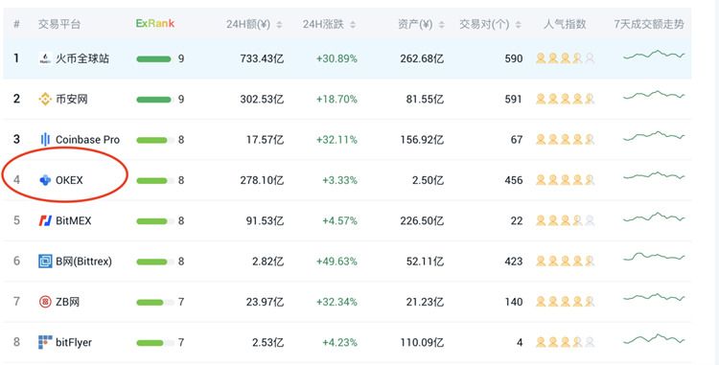Sort by 资产(¥) column arrows
Screen dimensions: 719x365
coord(441,24)
